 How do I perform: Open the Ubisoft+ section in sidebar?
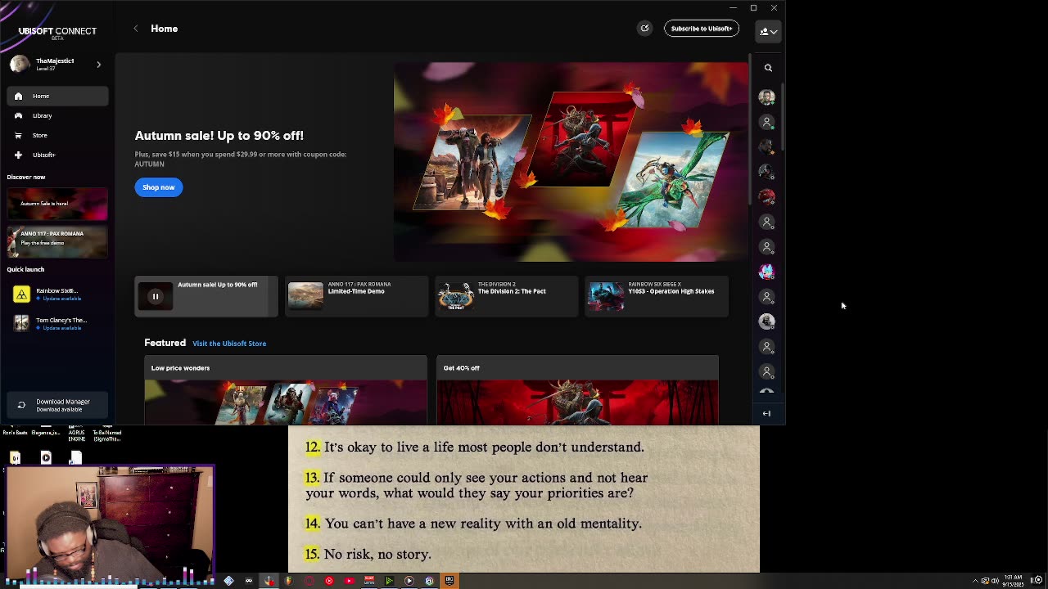pos(57,155)
